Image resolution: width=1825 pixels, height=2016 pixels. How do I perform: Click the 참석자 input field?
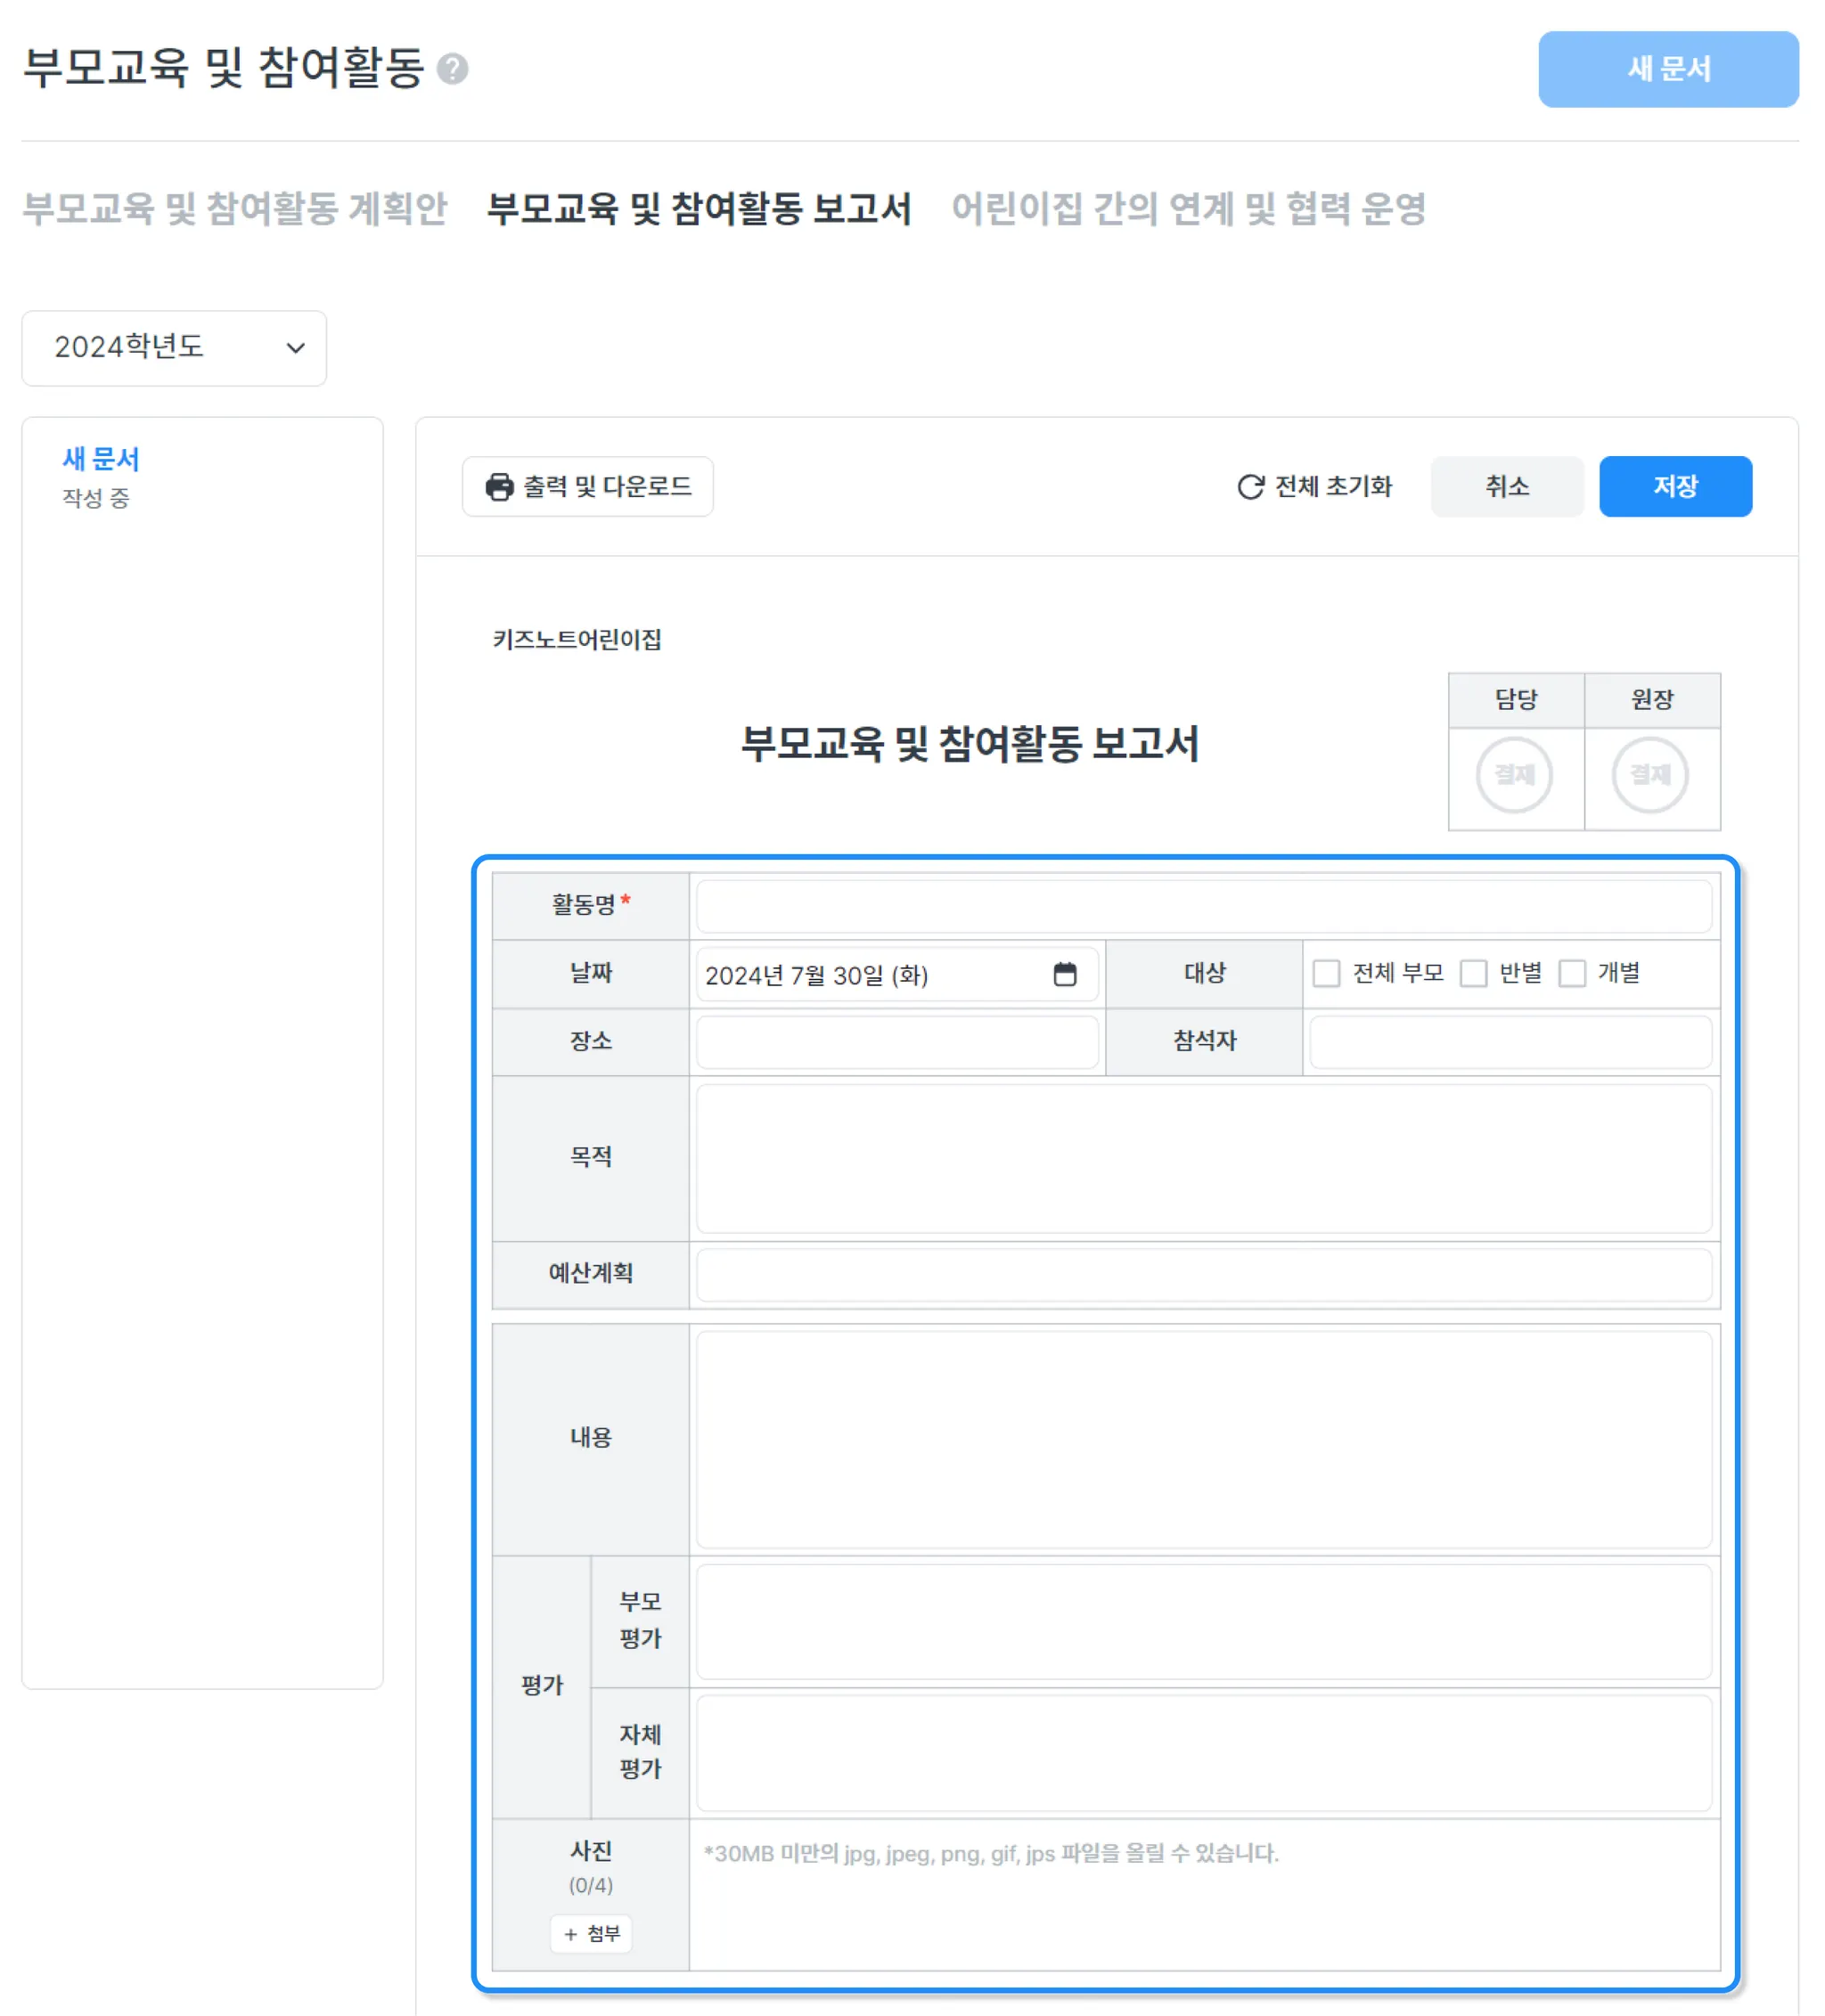click(x=1509, y=1042)
